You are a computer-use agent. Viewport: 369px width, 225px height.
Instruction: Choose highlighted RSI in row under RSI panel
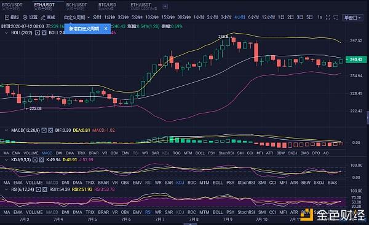[148, 212]
